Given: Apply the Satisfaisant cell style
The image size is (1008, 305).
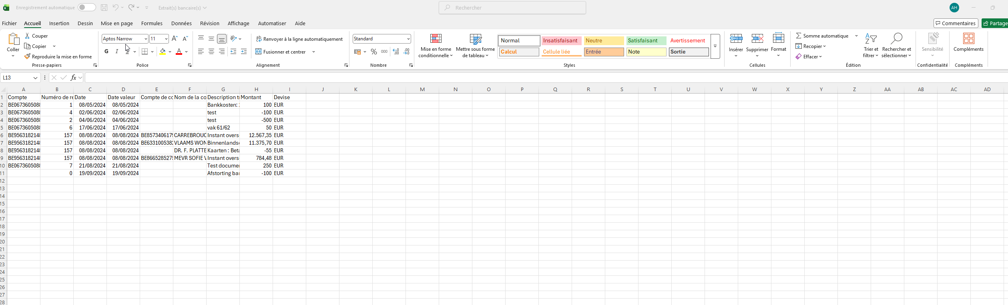Looking at the screenshot, I should (646, 40).
